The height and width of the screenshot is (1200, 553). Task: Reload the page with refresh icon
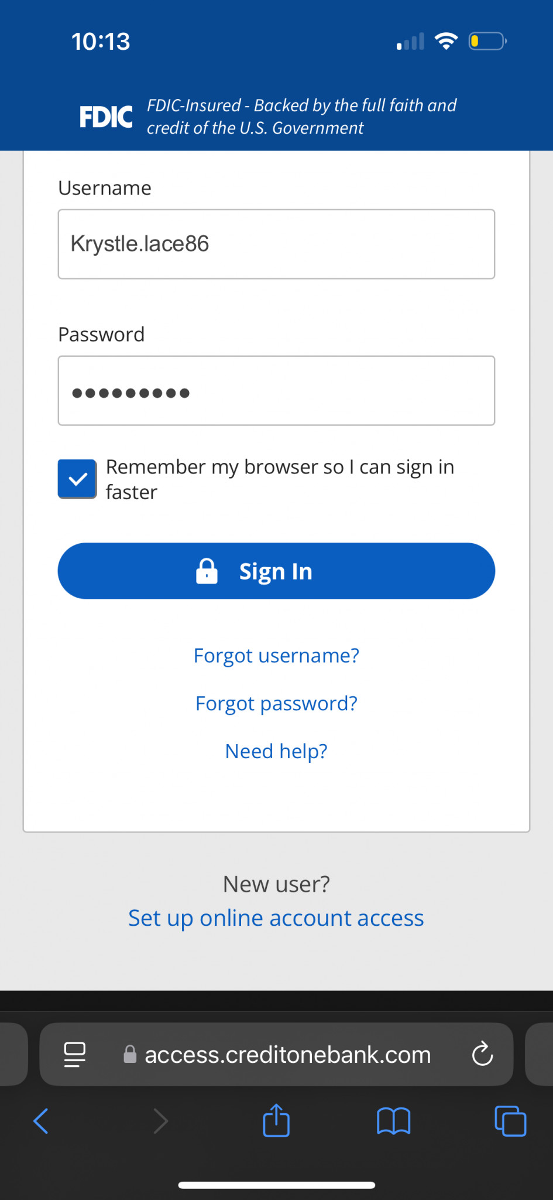tap(482, 1054)
